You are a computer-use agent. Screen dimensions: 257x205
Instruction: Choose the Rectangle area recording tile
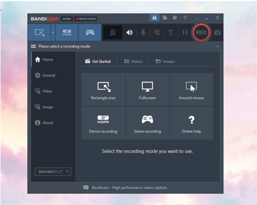(x=103, y=89)
